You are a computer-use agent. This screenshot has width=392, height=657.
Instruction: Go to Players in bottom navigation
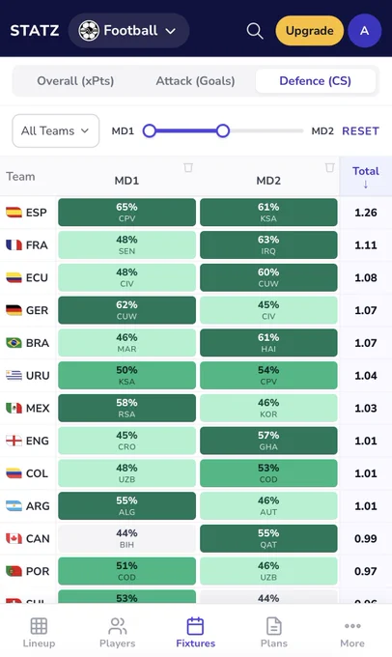coord(117,633)
